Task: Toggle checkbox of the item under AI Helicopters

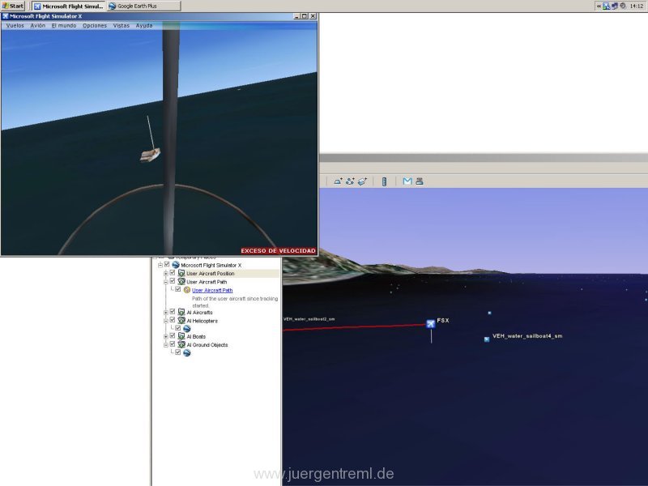Action: tap(177, 328)
